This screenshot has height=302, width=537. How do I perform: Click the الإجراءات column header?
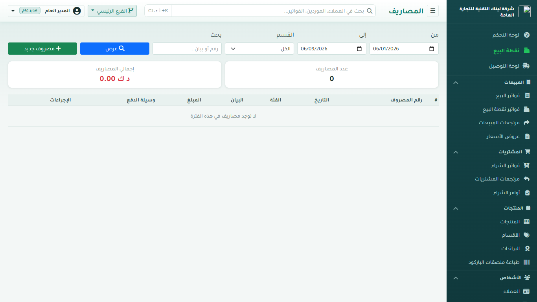[60, 100]
